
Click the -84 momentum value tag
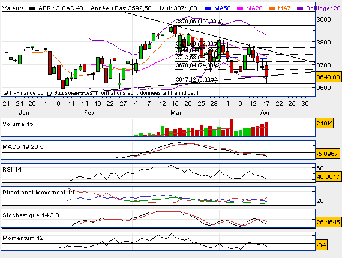tap(321, 245)
